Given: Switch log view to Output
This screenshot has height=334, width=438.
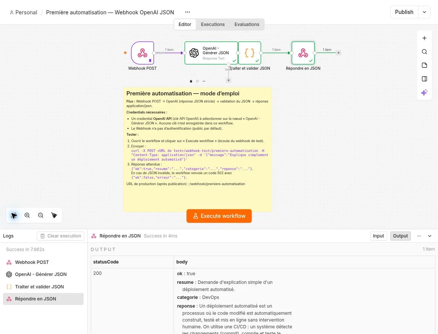Looking at the screenshot, I should pos(400,236).
